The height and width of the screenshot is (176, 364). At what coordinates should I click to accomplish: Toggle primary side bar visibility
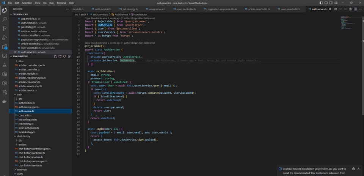coord(321,3)
